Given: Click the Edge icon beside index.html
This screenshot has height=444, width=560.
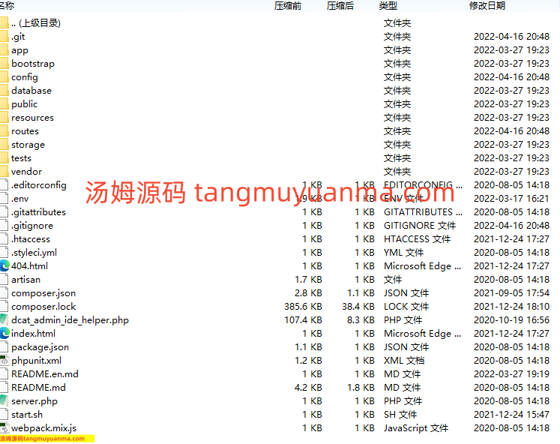Looking at the screenshot, I should [x=4, y=334].
